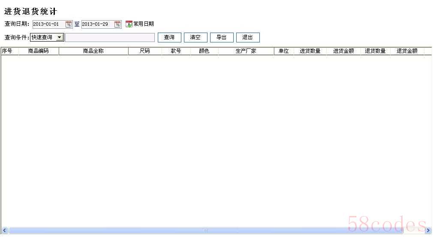Sort by the 商品编码 column header

click(x=38, y=51)
